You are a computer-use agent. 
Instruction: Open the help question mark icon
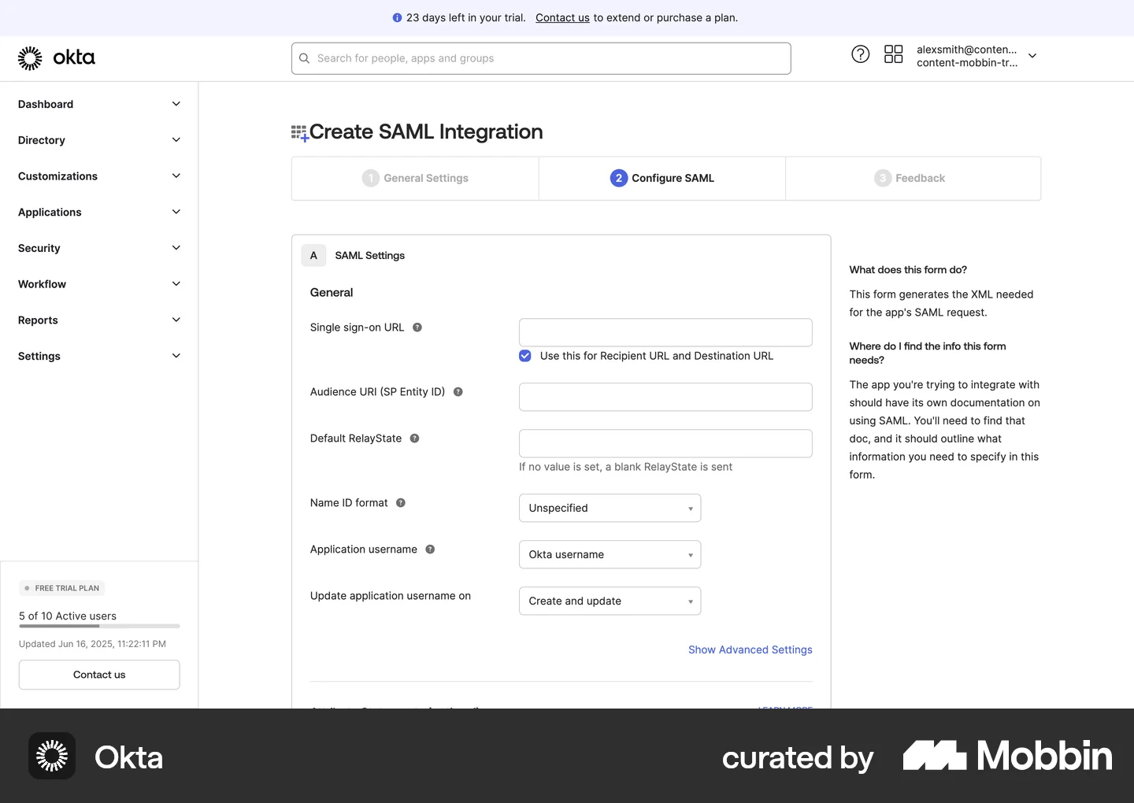tap(861, 54)
